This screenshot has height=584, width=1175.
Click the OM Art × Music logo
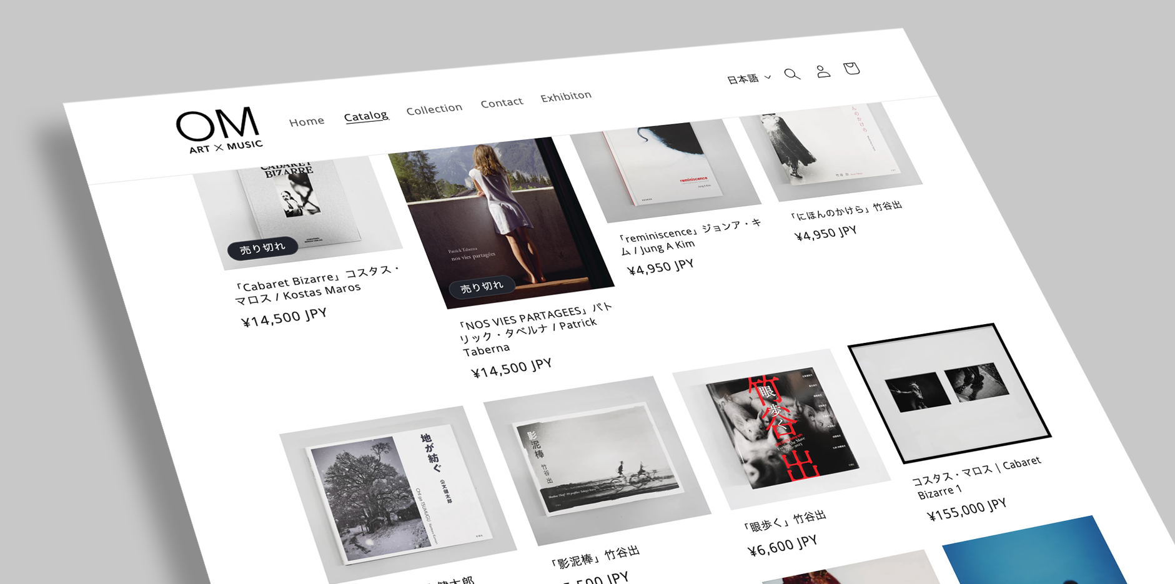pos(219,131)
